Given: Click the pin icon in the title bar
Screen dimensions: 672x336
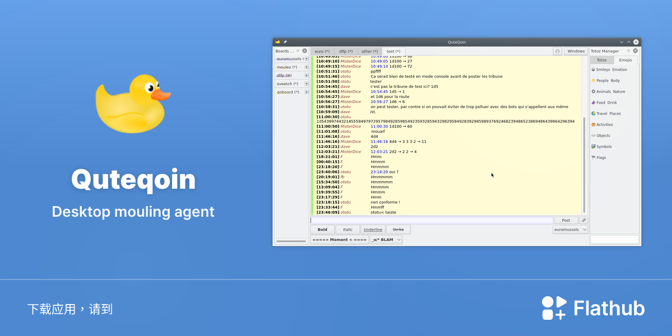Looking at the screenshot, I should coord(284,42).
